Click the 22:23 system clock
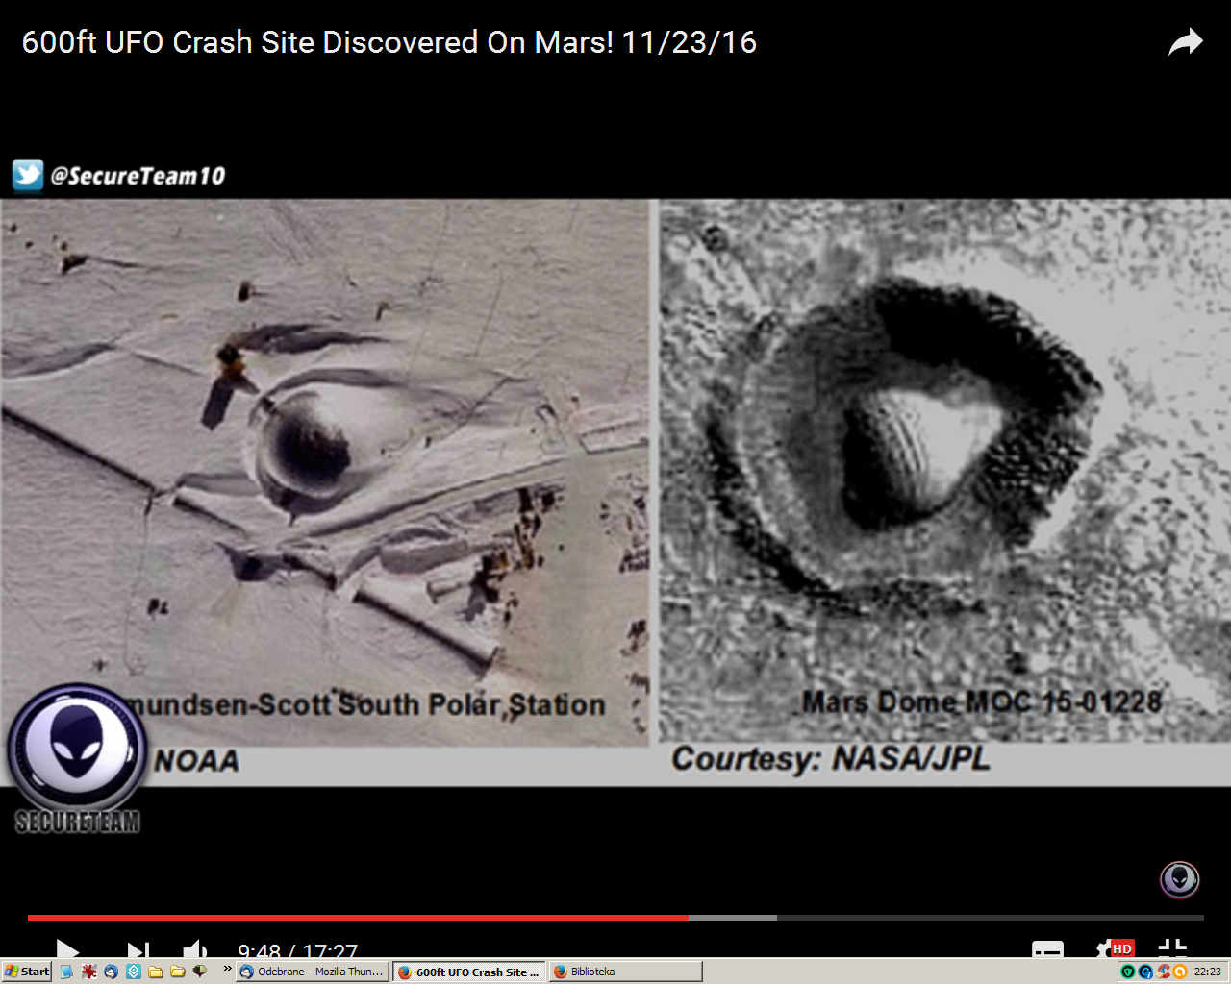 [x=1207, y=972]
